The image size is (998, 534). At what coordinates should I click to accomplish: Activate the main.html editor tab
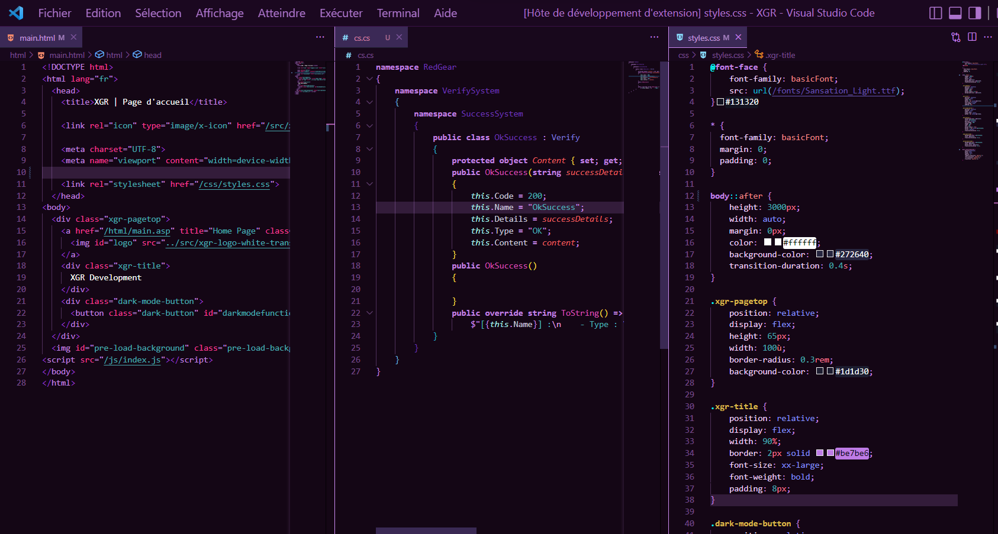pos(41,37)
